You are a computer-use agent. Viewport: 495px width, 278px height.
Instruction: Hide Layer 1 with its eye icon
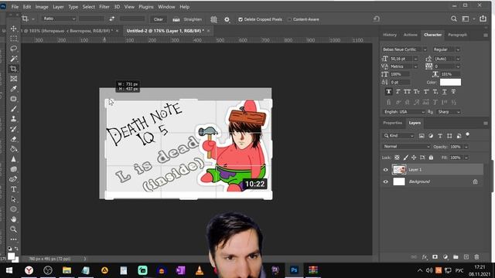point(385,170)
